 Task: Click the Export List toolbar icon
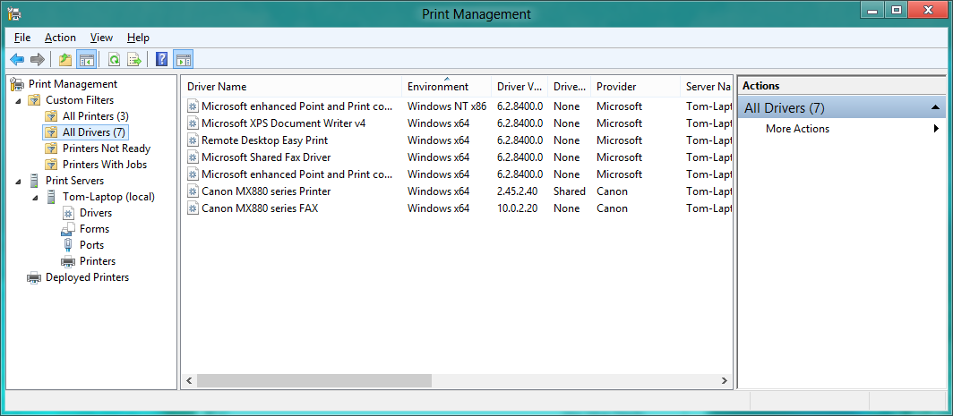pos(134,60)
